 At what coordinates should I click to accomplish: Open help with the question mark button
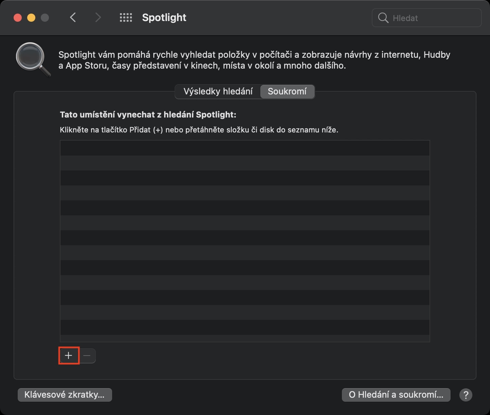pos(466,395)
